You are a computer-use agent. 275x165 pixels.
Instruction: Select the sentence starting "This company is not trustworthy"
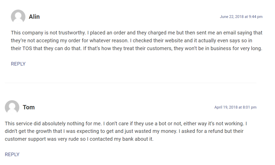pos(48,33)
